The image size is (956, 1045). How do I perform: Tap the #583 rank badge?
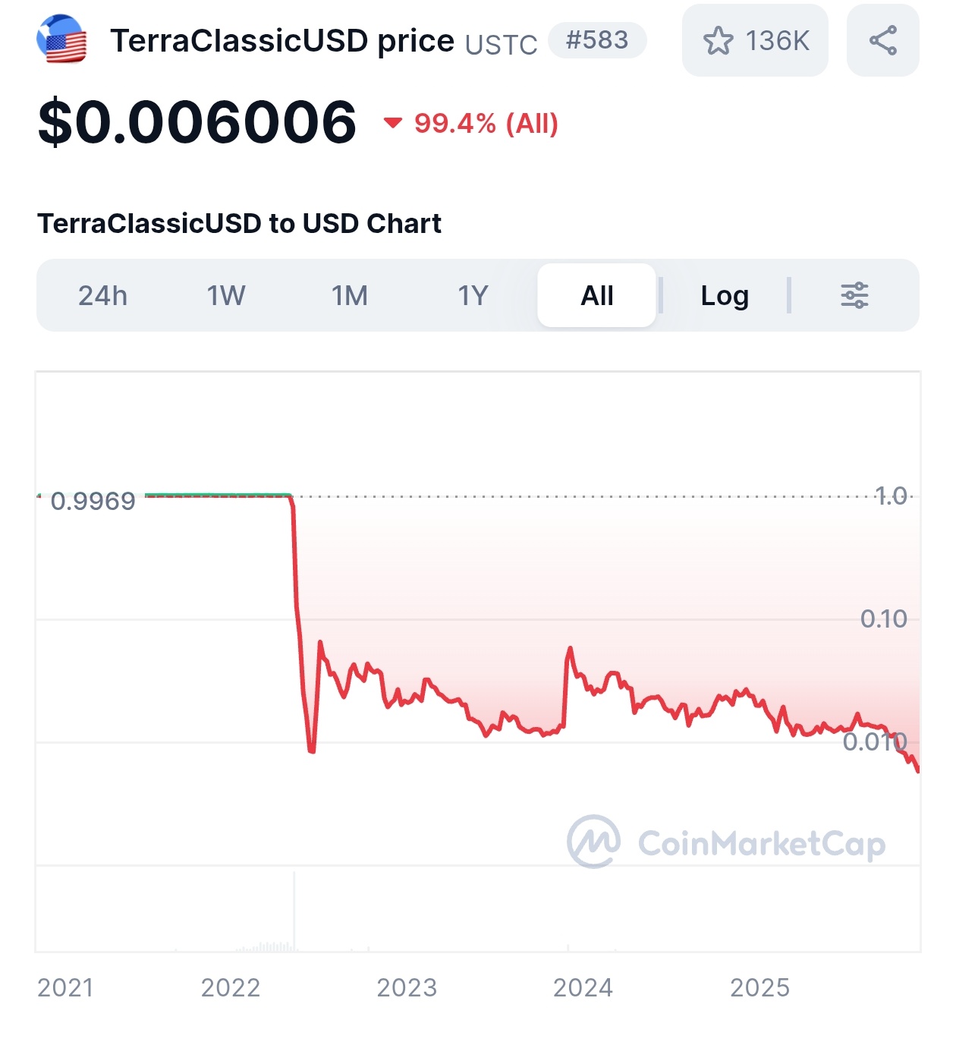(x=597, y=40)
